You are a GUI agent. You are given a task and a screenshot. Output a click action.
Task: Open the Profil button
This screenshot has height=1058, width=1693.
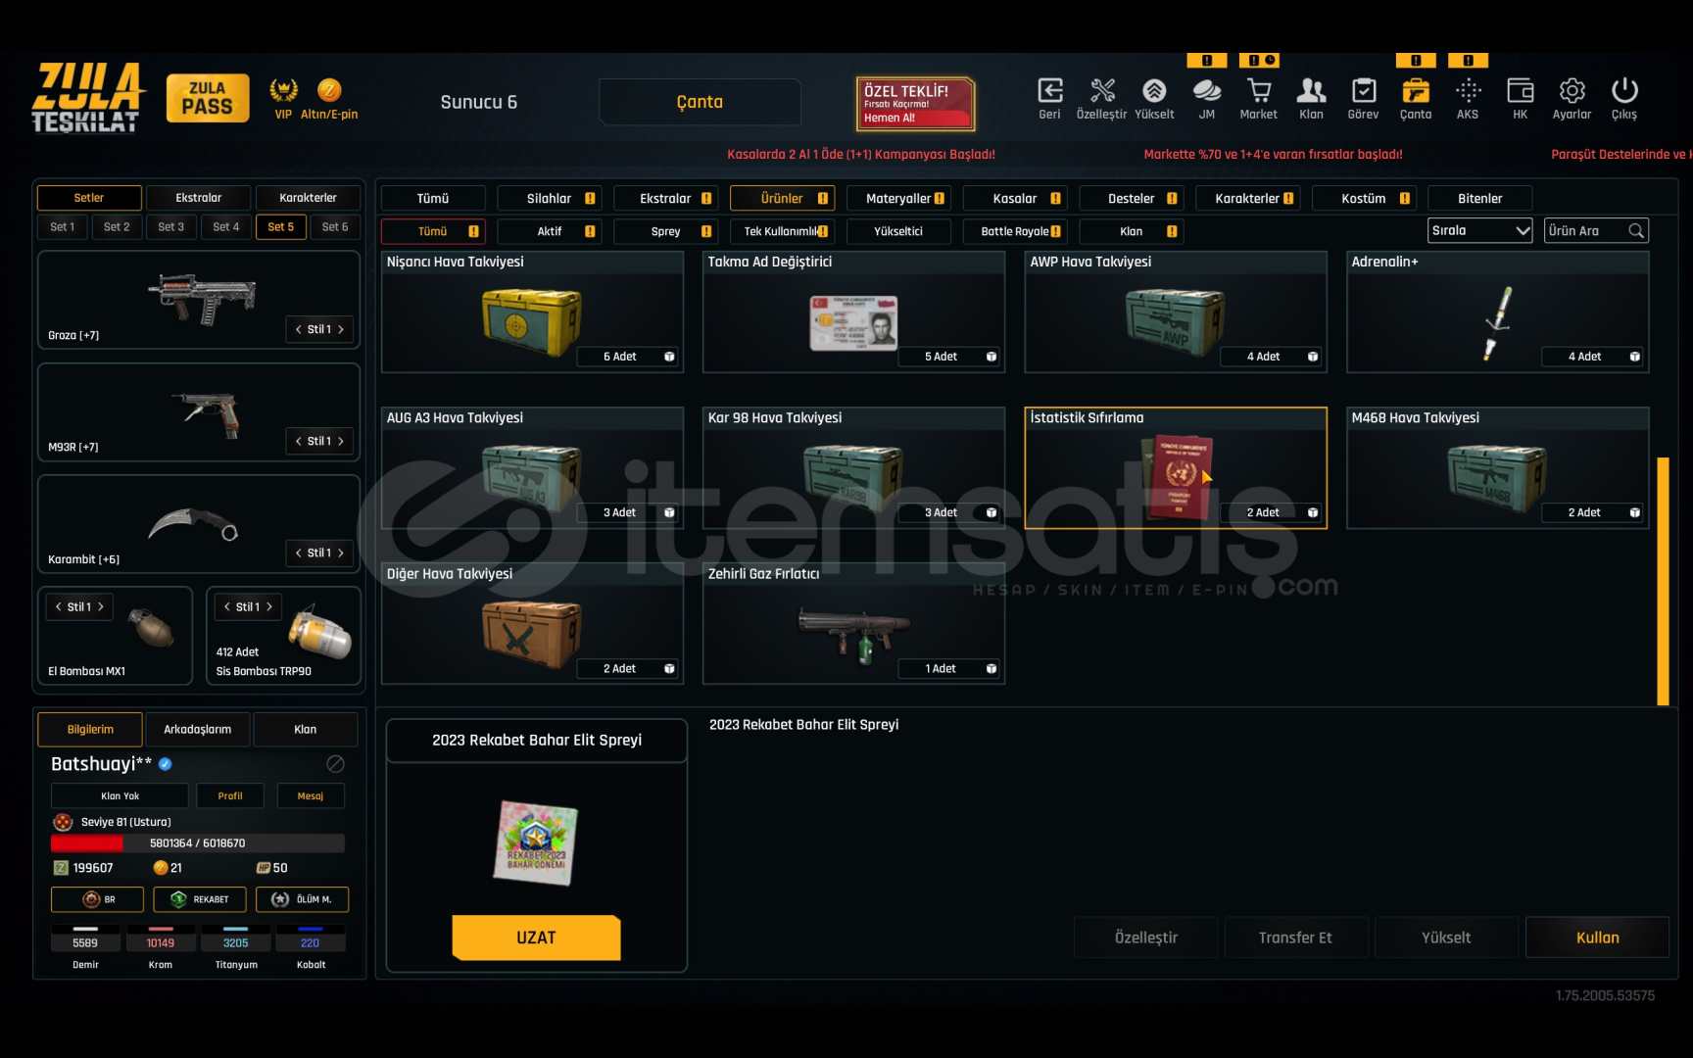tap(230, 796)
